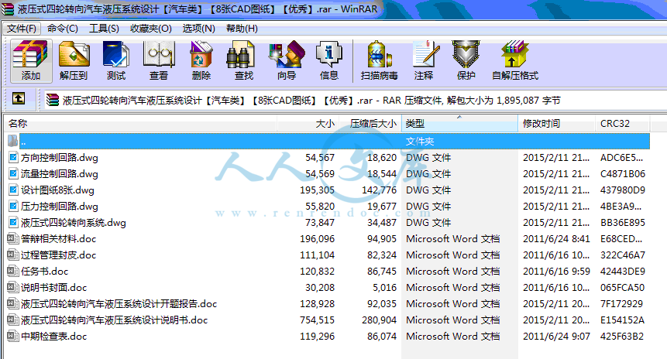
Task: Click size value 30,208
Action: click(320, 288)
